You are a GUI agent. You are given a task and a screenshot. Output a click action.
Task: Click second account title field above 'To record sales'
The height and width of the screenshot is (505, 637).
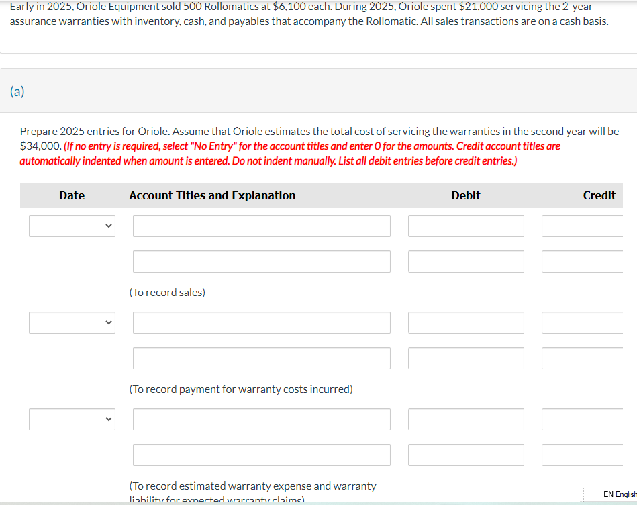pyautogui.click(x=262, y=262)
